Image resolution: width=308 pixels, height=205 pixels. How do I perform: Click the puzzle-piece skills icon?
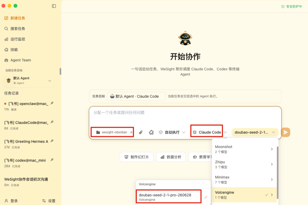coord(151,132)
